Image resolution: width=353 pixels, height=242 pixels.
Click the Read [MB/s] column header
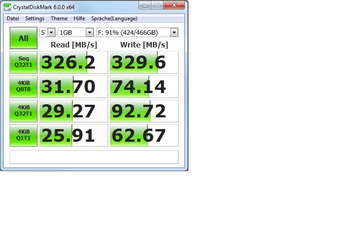tap(74, 45)
